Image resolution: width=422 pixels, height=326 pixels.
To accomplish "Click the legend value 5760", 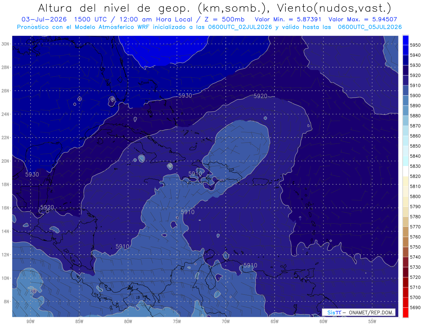I will (x=416, y=237).
